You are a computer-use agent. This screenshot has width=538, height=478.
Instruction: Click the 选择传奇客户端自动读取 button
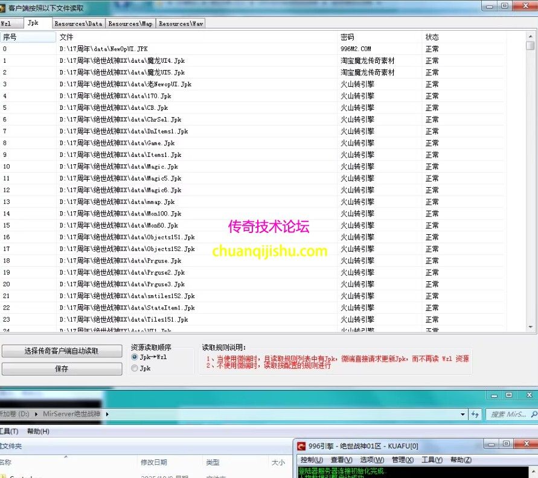[x=62, y=352]
